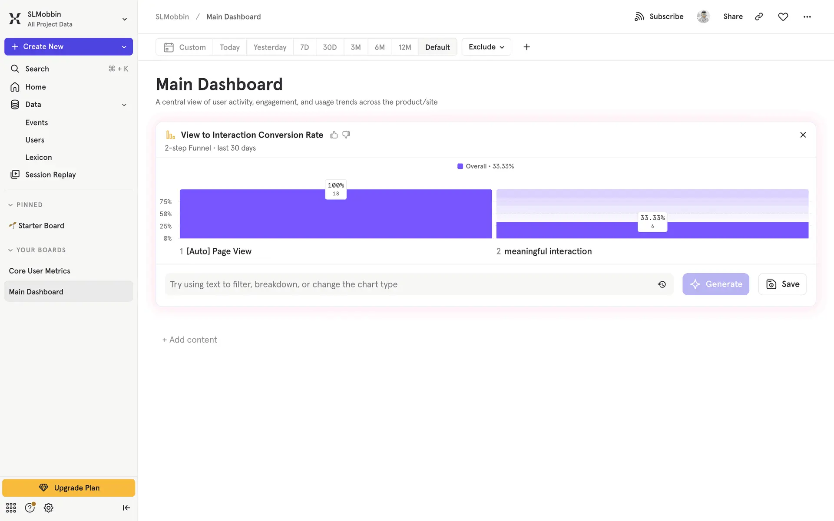The image size is (834, 521).
Task: Favorite the board with heart icon
Action: coord(783,16)
